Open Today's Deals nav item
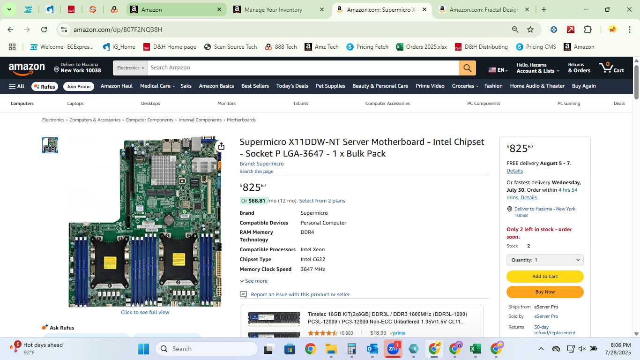The width and height of the screenshot is (640, 360). click(x=292, y=86)
